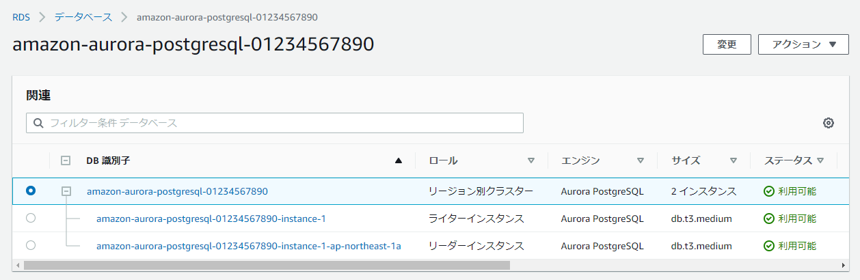
Task: Sort the エンジン column
Action: pyautogui.click(x=641, y=161)
